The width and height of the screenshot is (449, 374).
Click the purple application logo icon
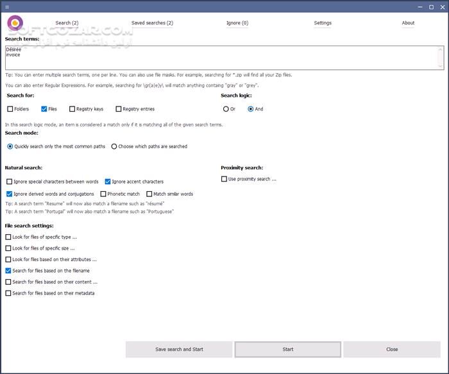(15, 23)
